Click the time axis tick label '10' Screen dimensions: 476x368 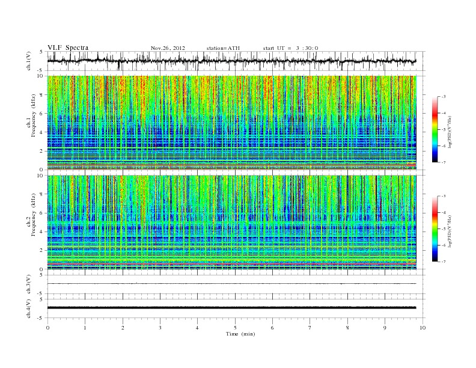click(x=423, y=328)
